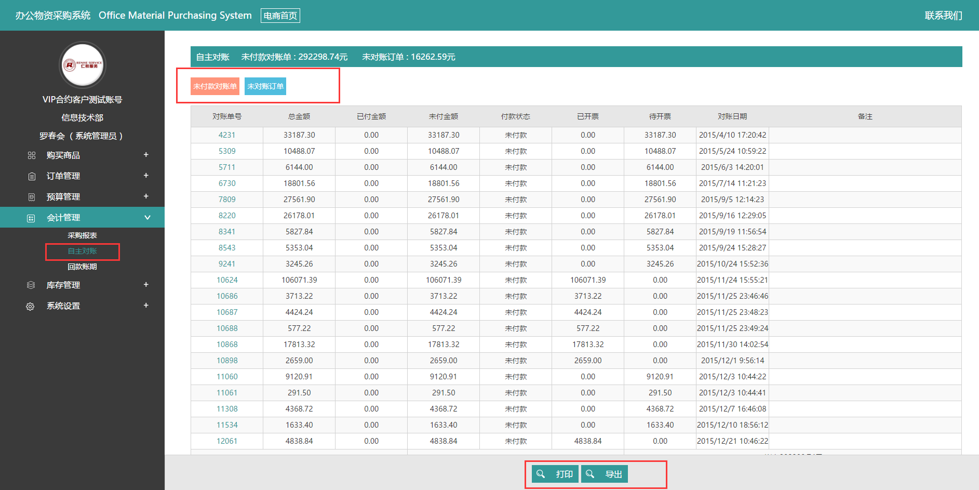Image resolution: width=979 pixels, height=490 pixels.
Task: Click the clipboard icon beside 订单管理
Action: (x=32, y=176)
